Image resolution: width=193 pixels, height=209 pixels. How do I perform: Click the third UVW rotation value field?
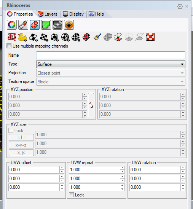[155, 187]
